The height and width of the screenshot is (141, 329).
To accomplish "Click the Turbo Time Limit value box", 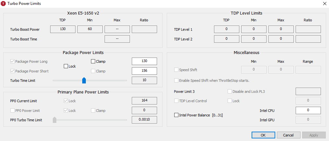I will point(144,80).
